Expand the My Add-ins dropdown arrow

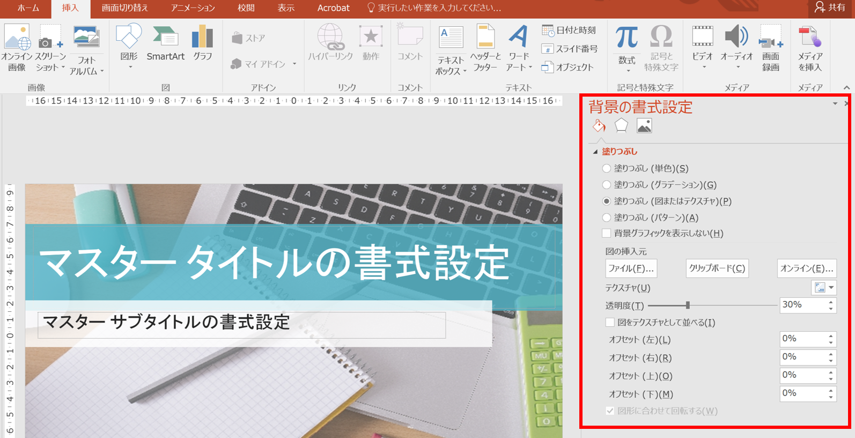(294, 64)
